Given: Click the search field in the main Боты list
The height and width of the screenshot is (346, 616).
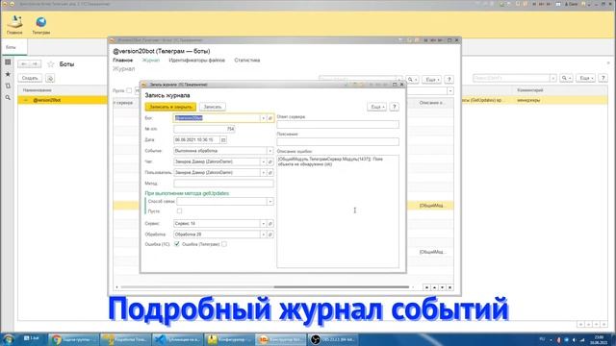Looking at the screenshot, I should click(x=511, y=78).
